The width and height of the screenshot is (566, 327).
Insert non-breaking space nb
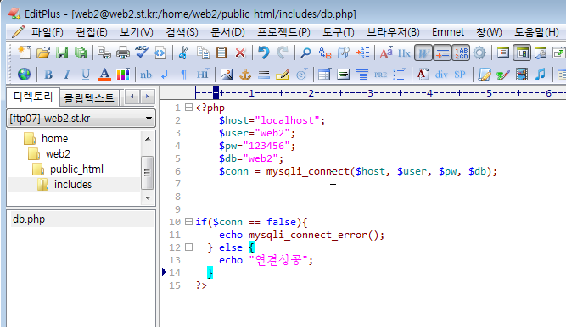click(146, 75)
